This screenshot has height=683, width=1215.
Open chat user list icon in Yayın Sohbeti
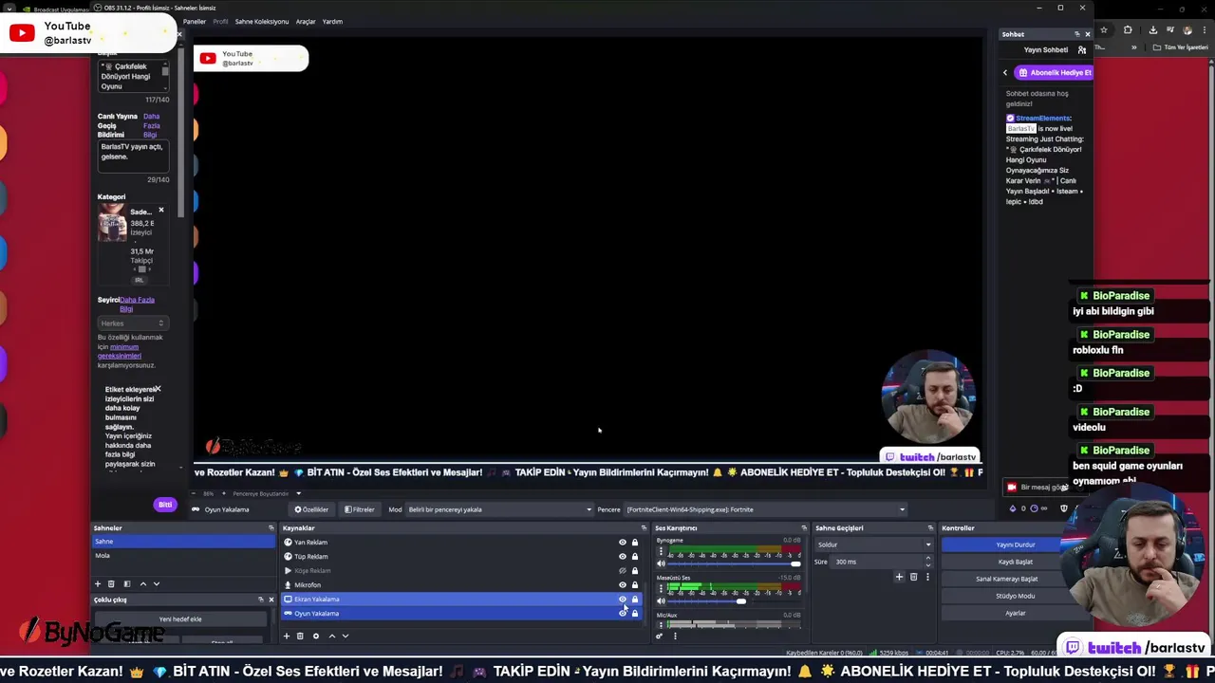(1081, 49)
